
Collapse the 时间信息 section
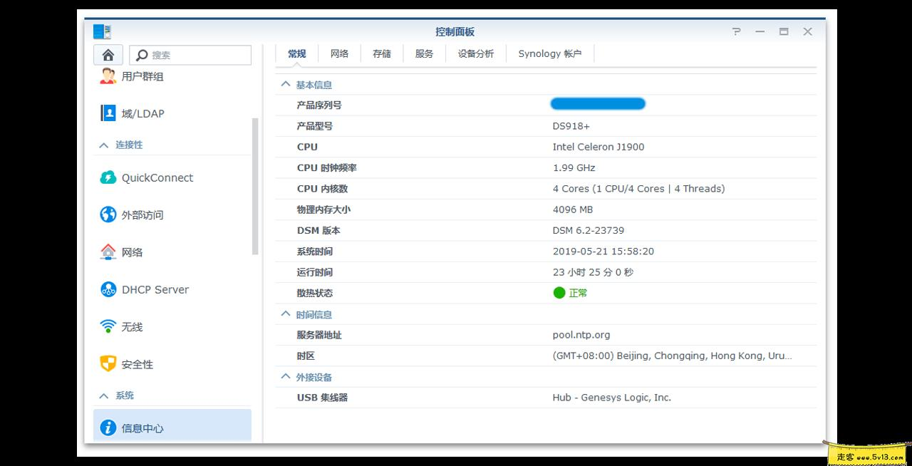[286, 314]
